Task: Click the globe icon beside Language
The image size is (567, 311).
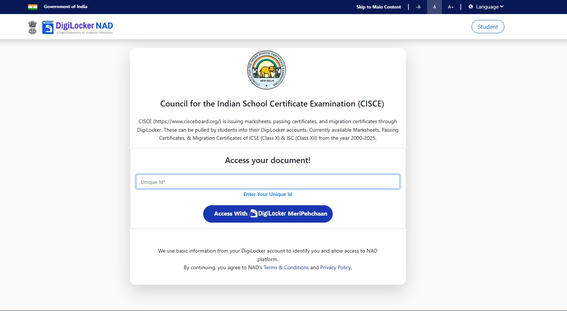Action: (x=471, y=7)
